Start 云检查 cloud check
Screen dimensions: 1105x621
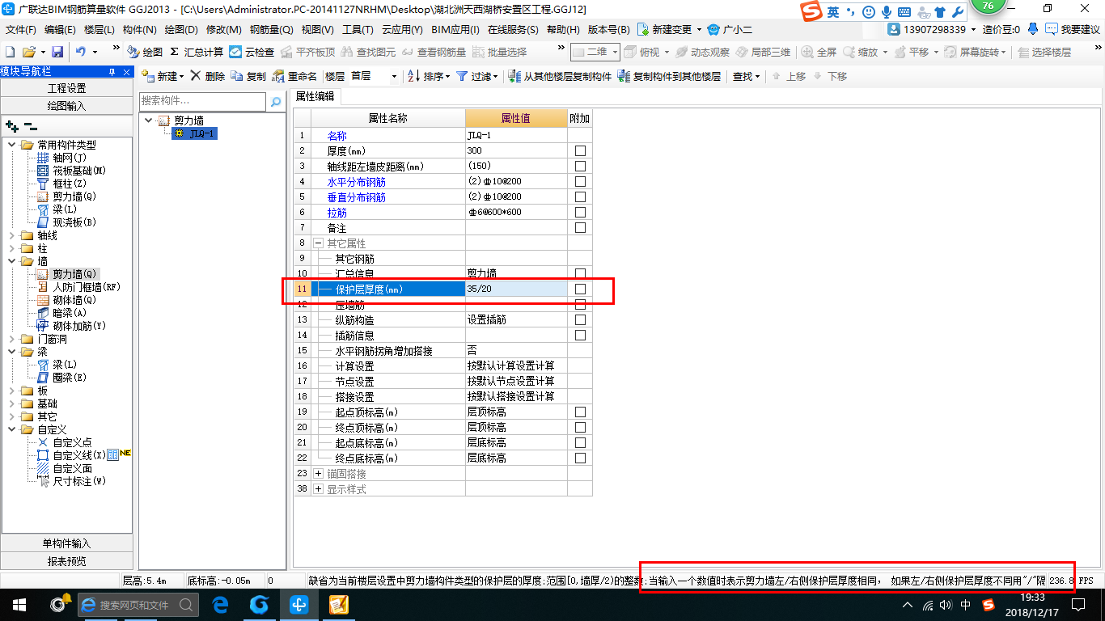[252, 52]
